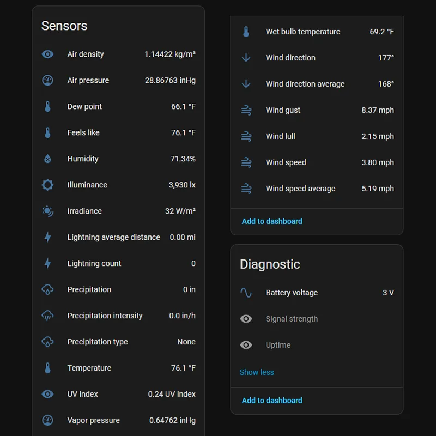Viewport: 436px width, 436px height.
Task: Click the Wind direction arrow icon
Action: tap(246, 58)
